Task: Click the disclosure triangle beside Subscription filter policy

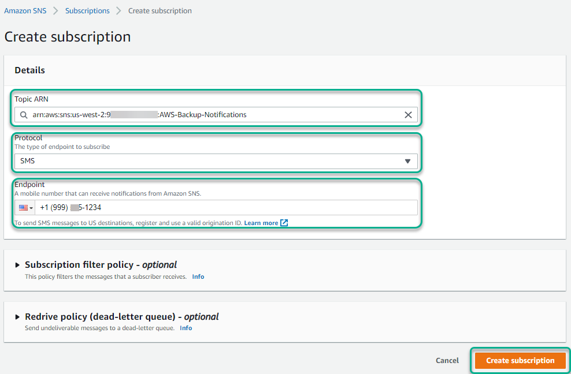Action: [x=18, y=264]
